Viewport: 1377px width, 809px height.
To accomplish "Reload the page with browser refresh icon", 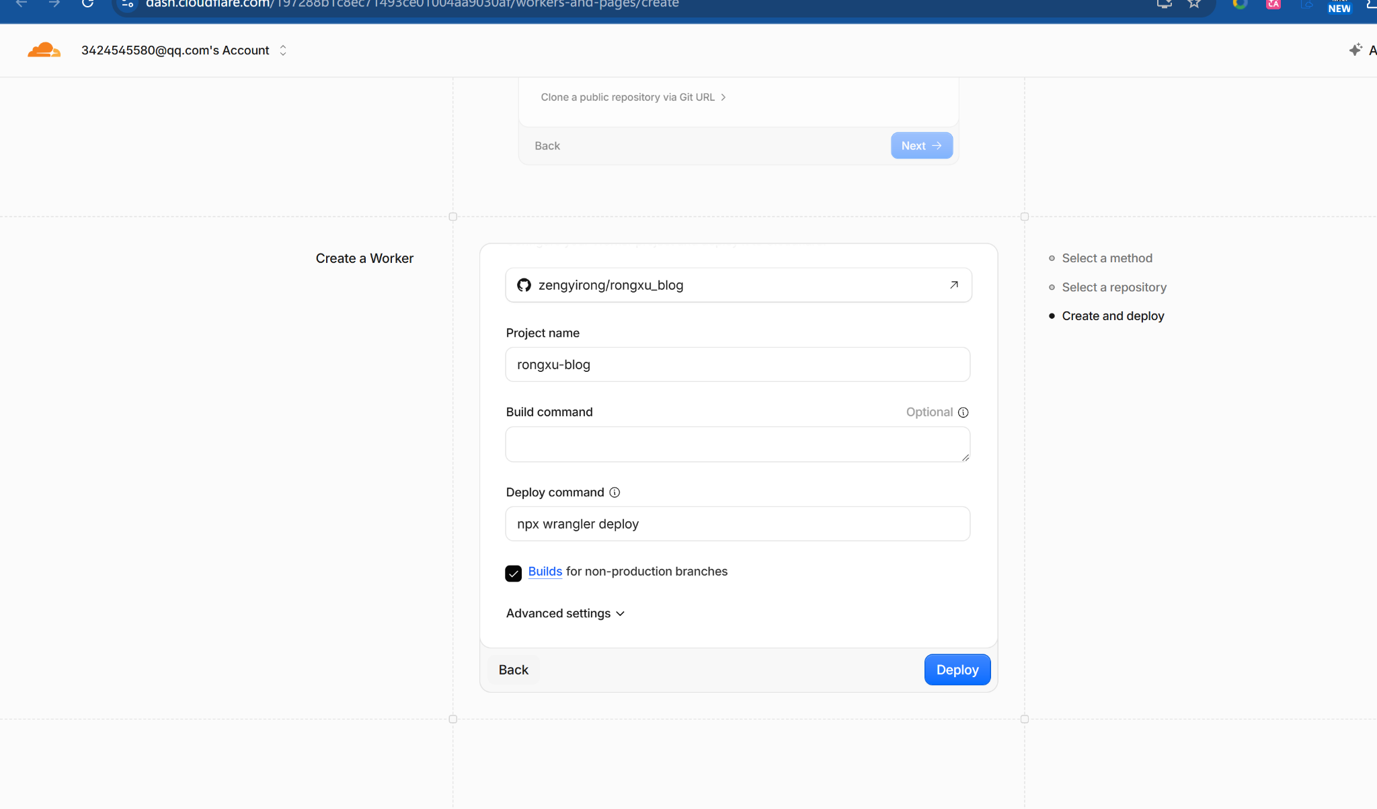I will 87,3.
